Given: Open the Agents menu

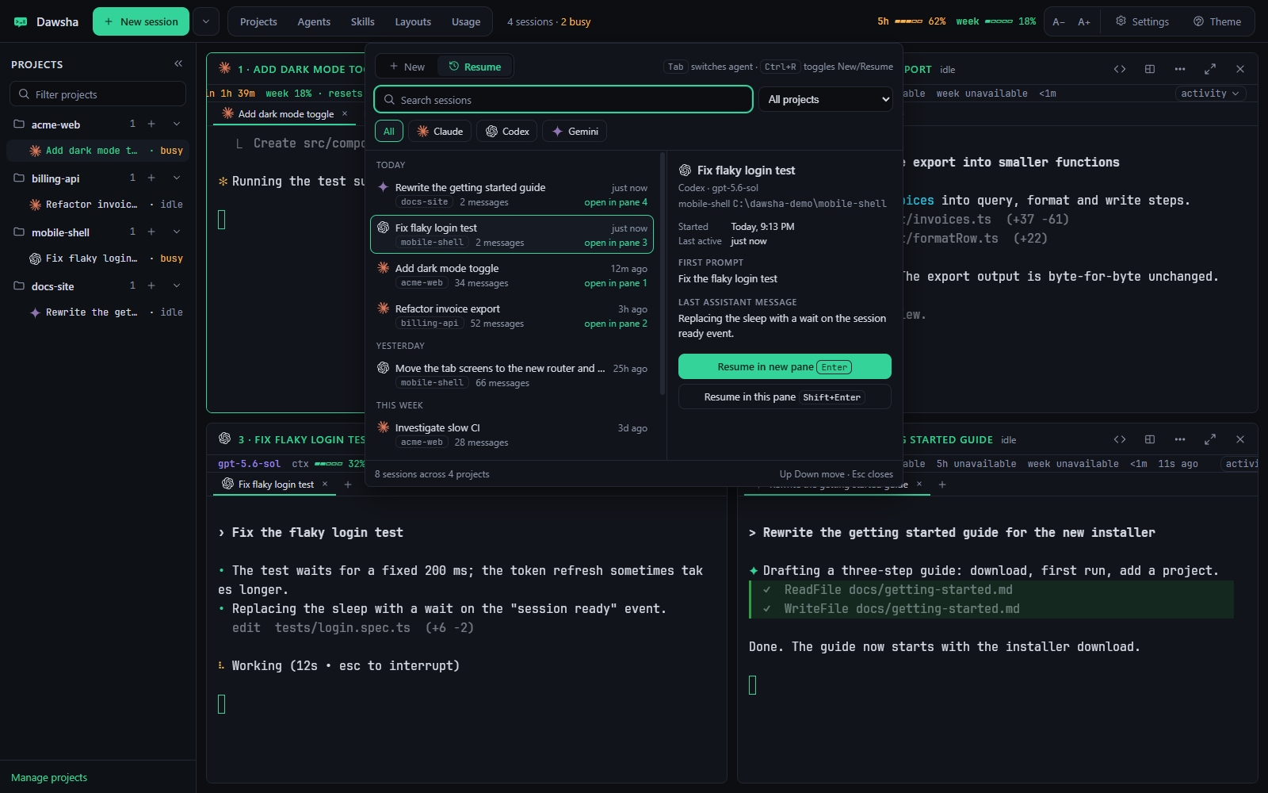Looking at the screenshot, I should tap(314, 22).
